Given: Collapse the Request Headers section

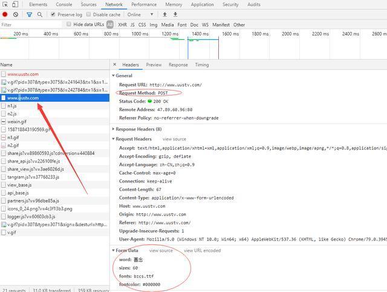Looking at the screenshot, I should [113, 138].
